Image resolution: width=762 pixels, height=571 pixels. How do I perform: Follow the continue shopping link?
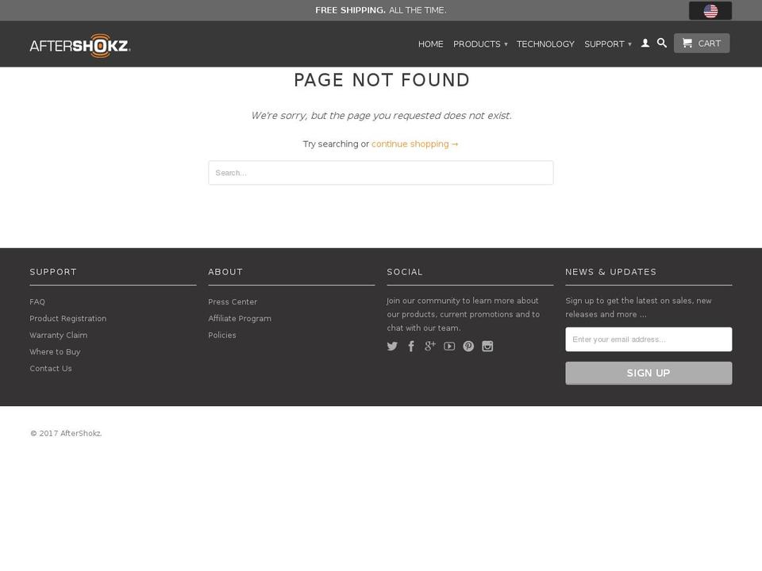414,144
